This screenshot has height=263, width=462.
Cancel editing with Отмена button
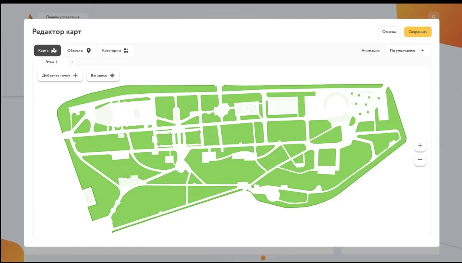tap(389, 32)
